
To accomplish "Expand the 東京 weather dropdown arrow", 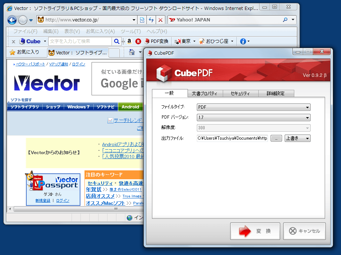I will tap(194, 41).
